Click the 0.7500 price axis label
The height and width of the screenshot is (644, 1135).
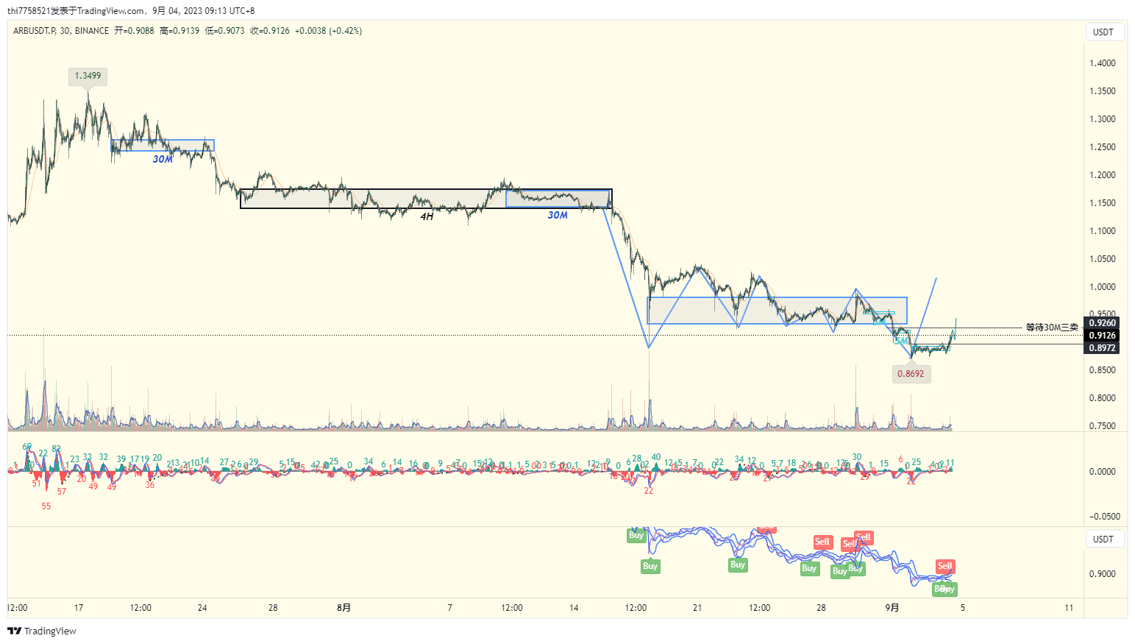pos(1102,426)
